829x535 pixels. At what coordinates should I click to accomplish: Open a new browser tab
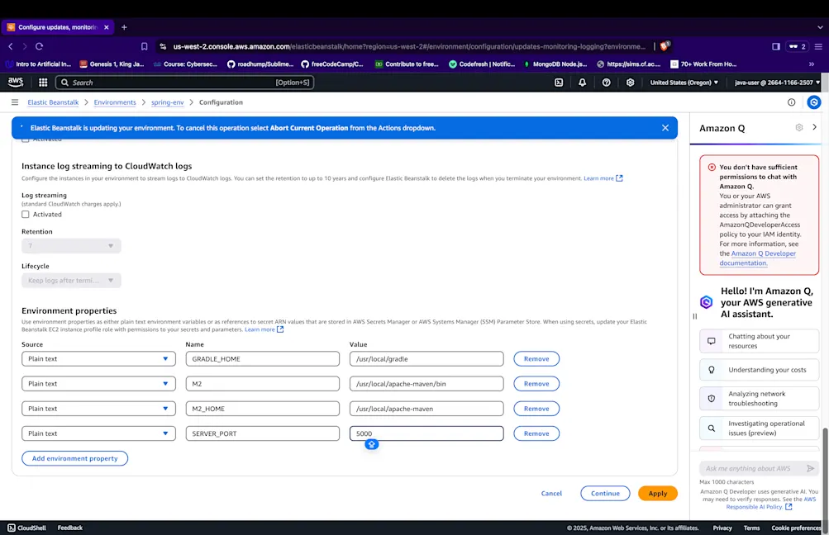pos(124,27)
